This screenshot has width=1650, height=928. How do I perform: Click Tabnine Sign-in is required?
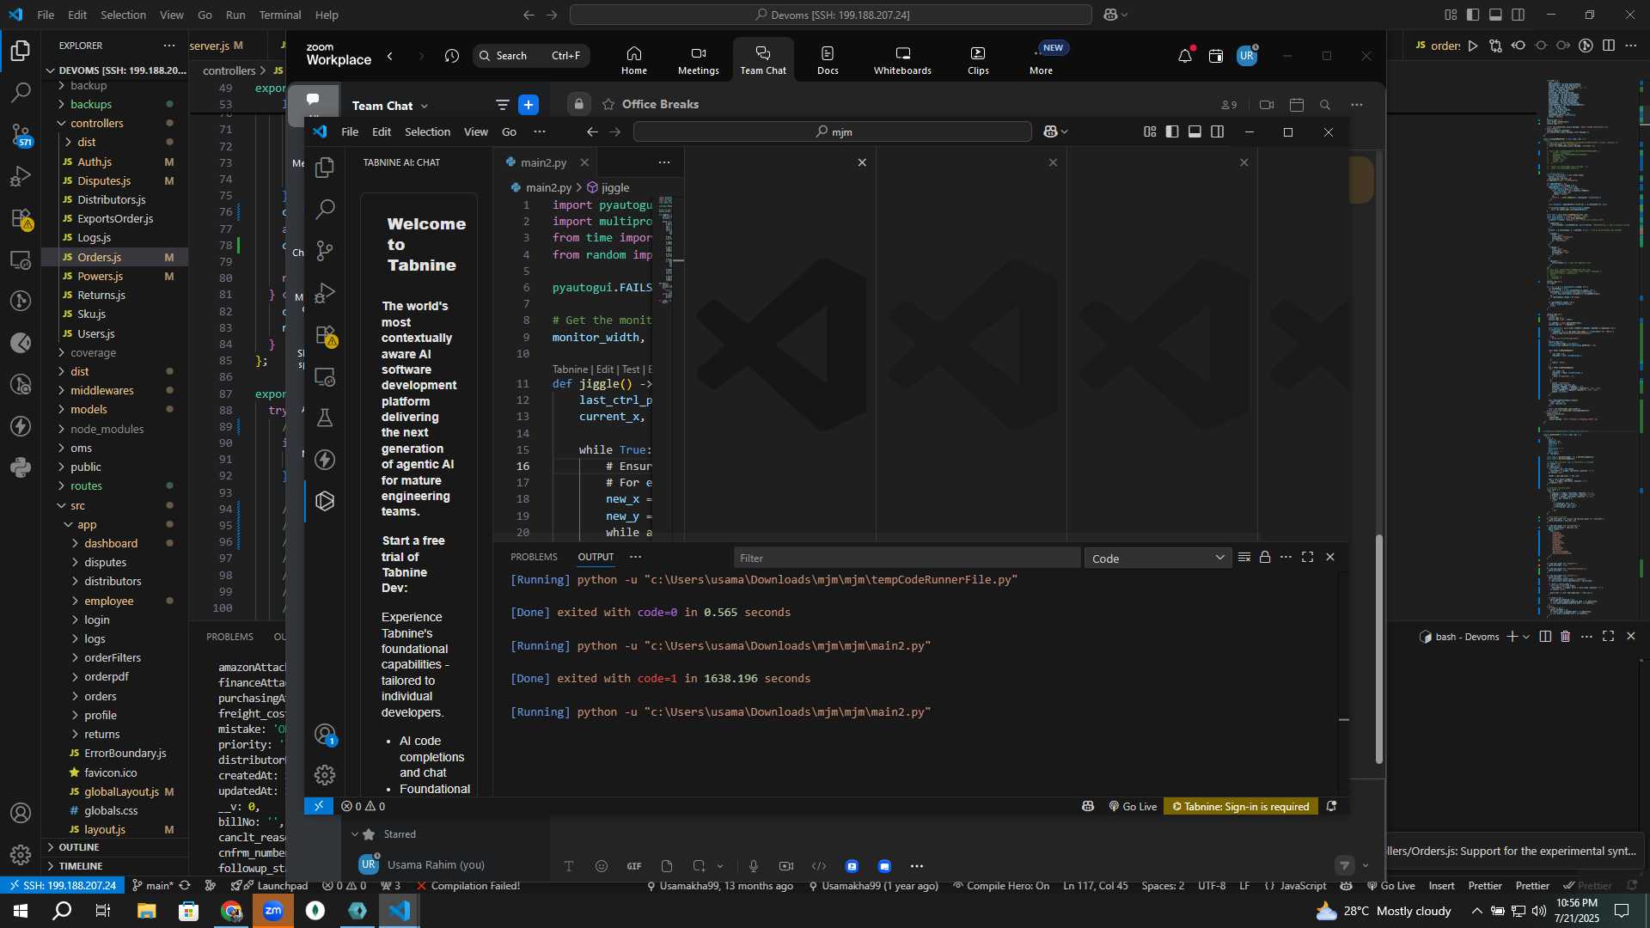coord(1241,807)
